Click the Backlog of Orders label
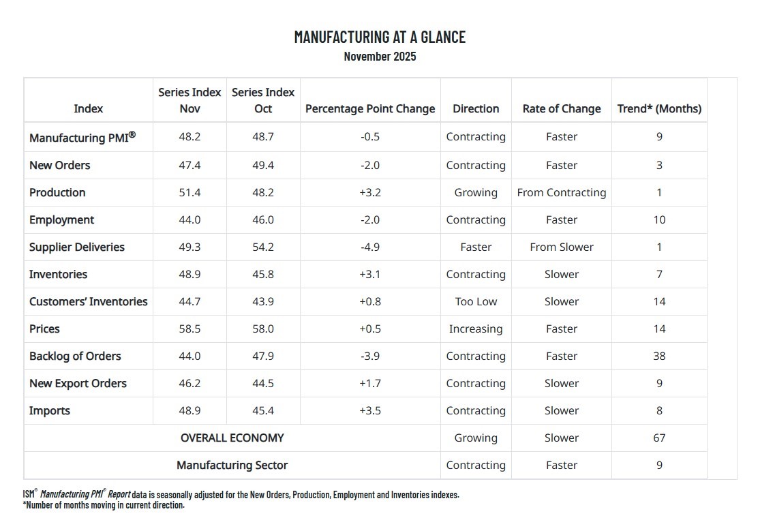Image resolution: width=775 pixels, height=518 pixels. (75, 356)
